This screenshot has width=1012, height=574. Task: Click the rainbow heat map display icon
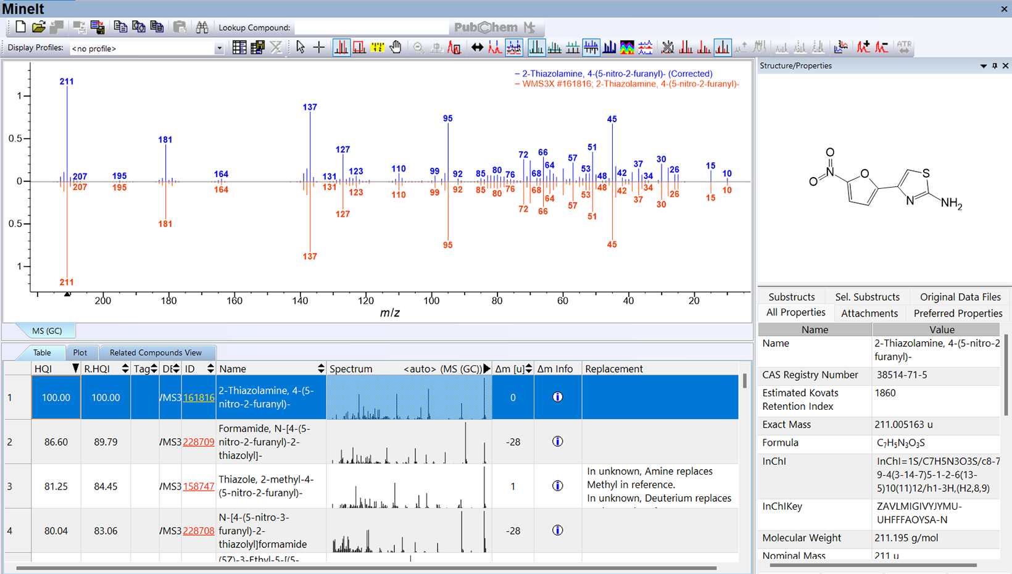(627, 48)
